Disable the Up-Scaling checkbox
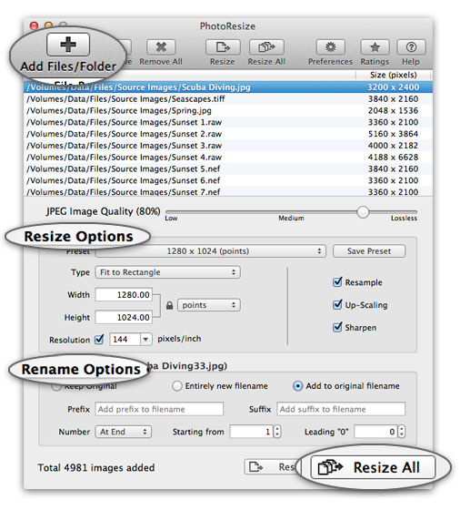Image resolution: width=460 pixels, height=510 pixels. (x=337, y=305)
